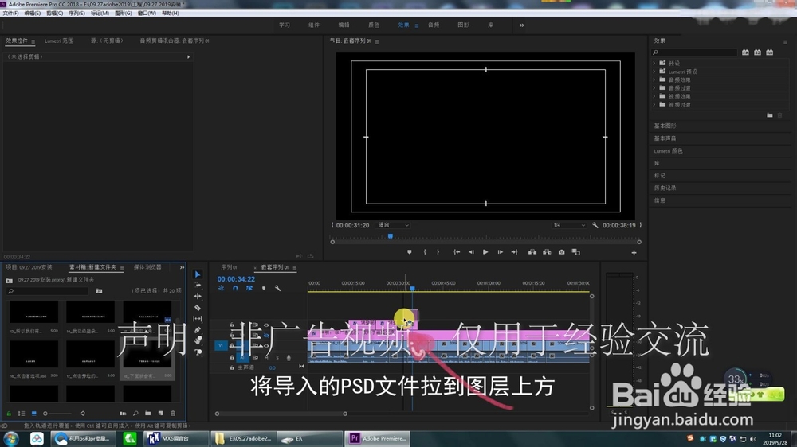Screen dimensions: 797x447
Task: Go to In point
Action: [457, 252]
